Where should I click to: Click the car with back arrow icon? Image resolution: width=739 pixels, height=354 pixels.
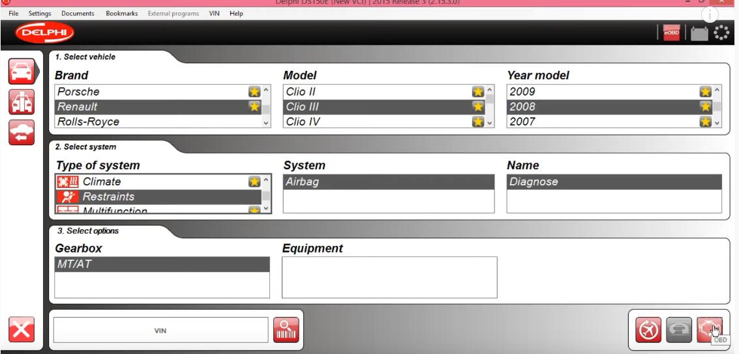click(x=21, y=132)
